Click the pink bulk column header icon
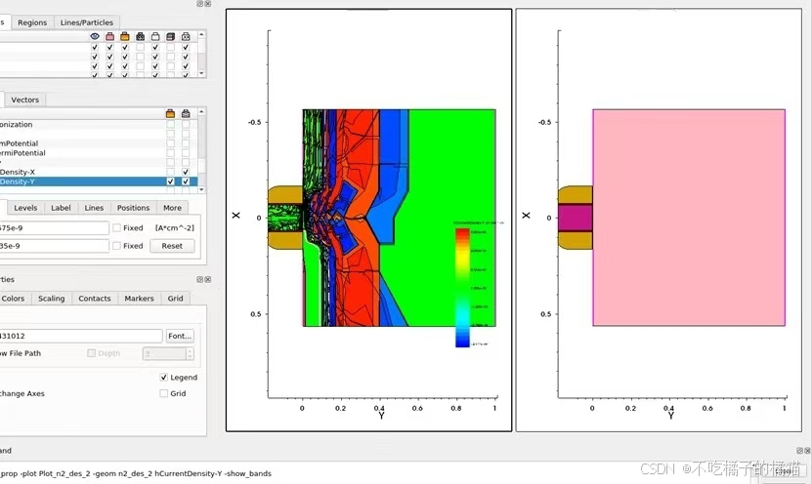812x484 pixels. pos(109,36)
